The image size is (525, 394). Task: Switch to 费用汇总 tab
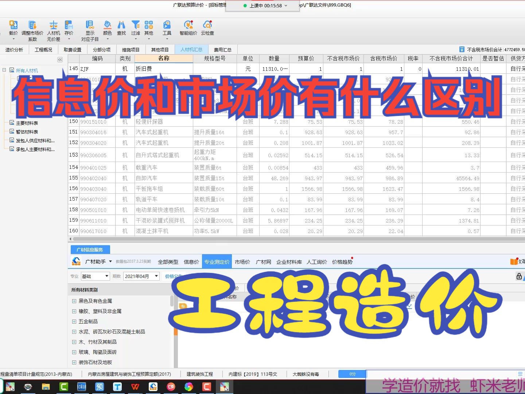223,50
